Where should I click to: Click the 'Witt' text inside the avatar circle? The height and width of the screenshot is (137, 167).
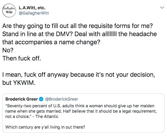[x=9, y=12]
